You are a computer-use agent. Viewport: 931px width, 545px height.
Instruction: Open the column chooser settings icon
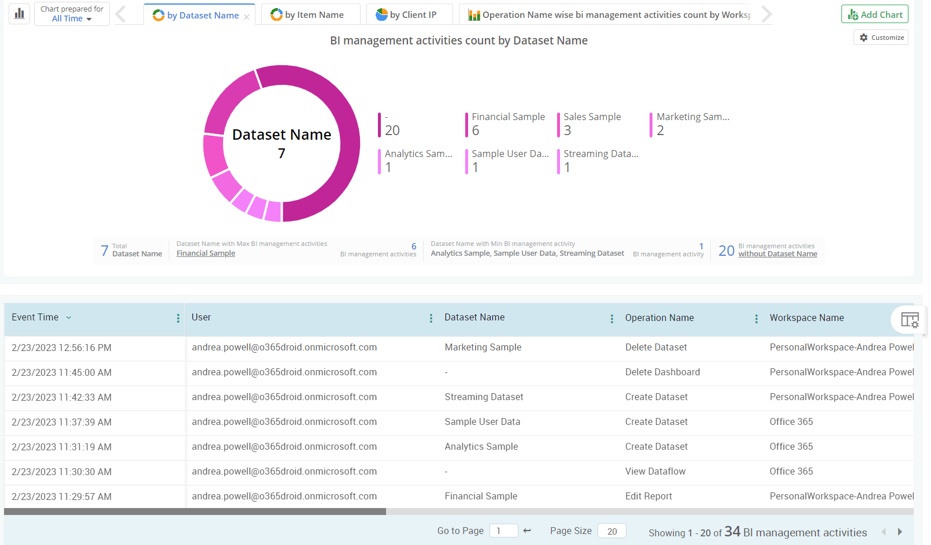pos(910,319)
